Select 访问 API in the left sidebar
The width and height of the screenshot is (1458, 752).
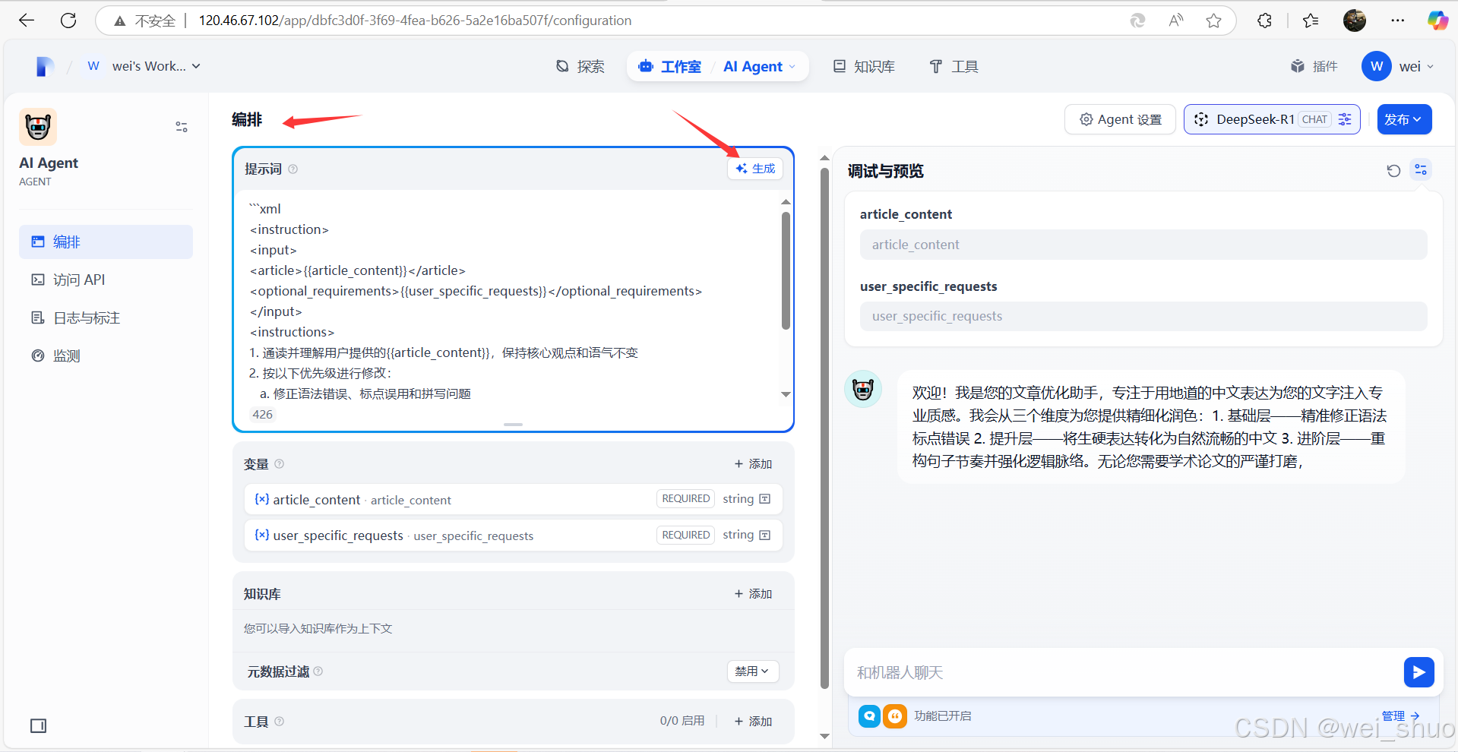tap(106, 280)
